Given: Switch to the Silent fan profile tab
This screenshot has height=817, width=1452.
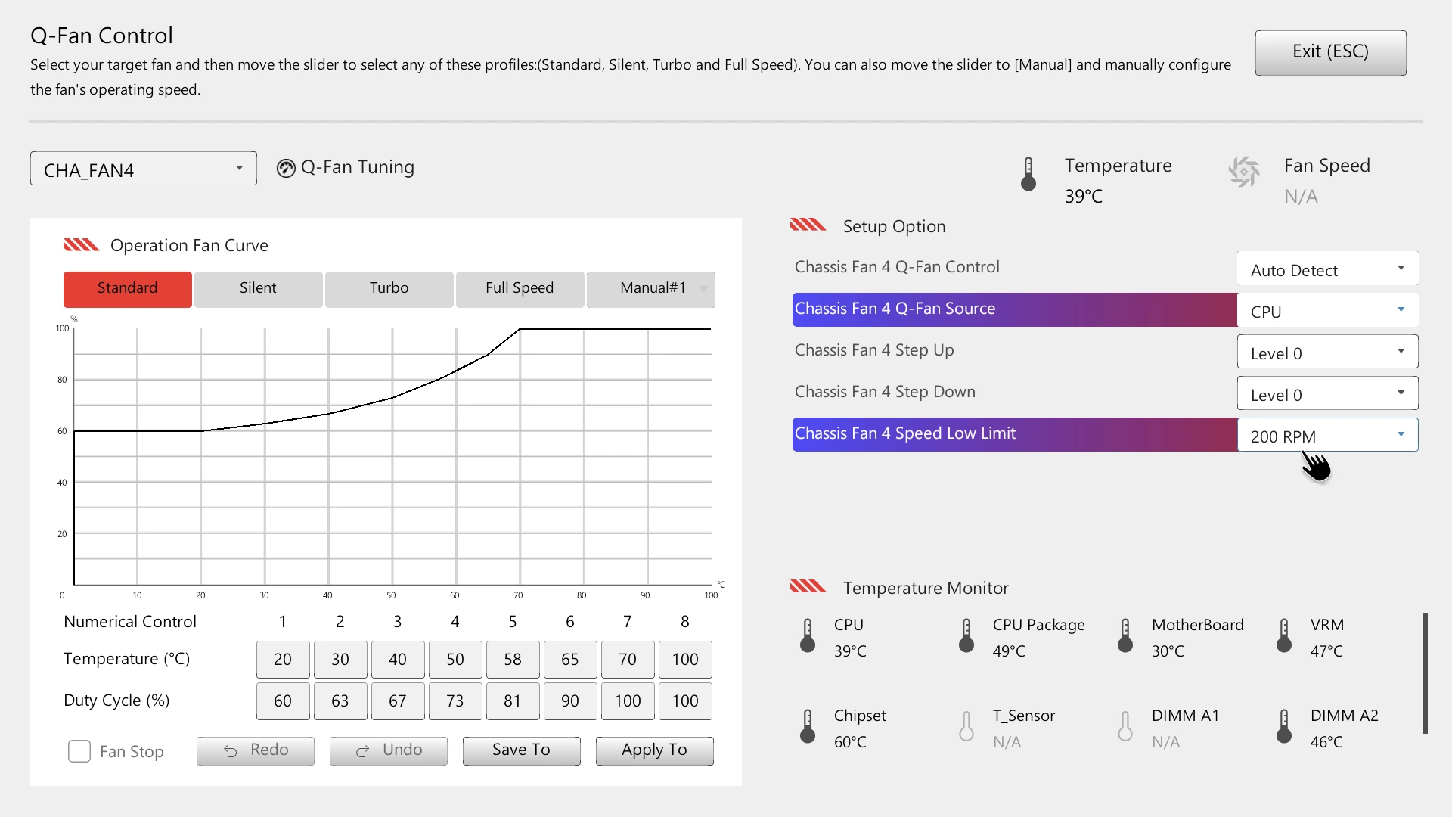Looking at the screenshot, I should click(x=258, y=289).
